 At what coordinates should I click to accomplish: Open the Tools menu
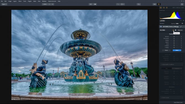pos(25,1)
